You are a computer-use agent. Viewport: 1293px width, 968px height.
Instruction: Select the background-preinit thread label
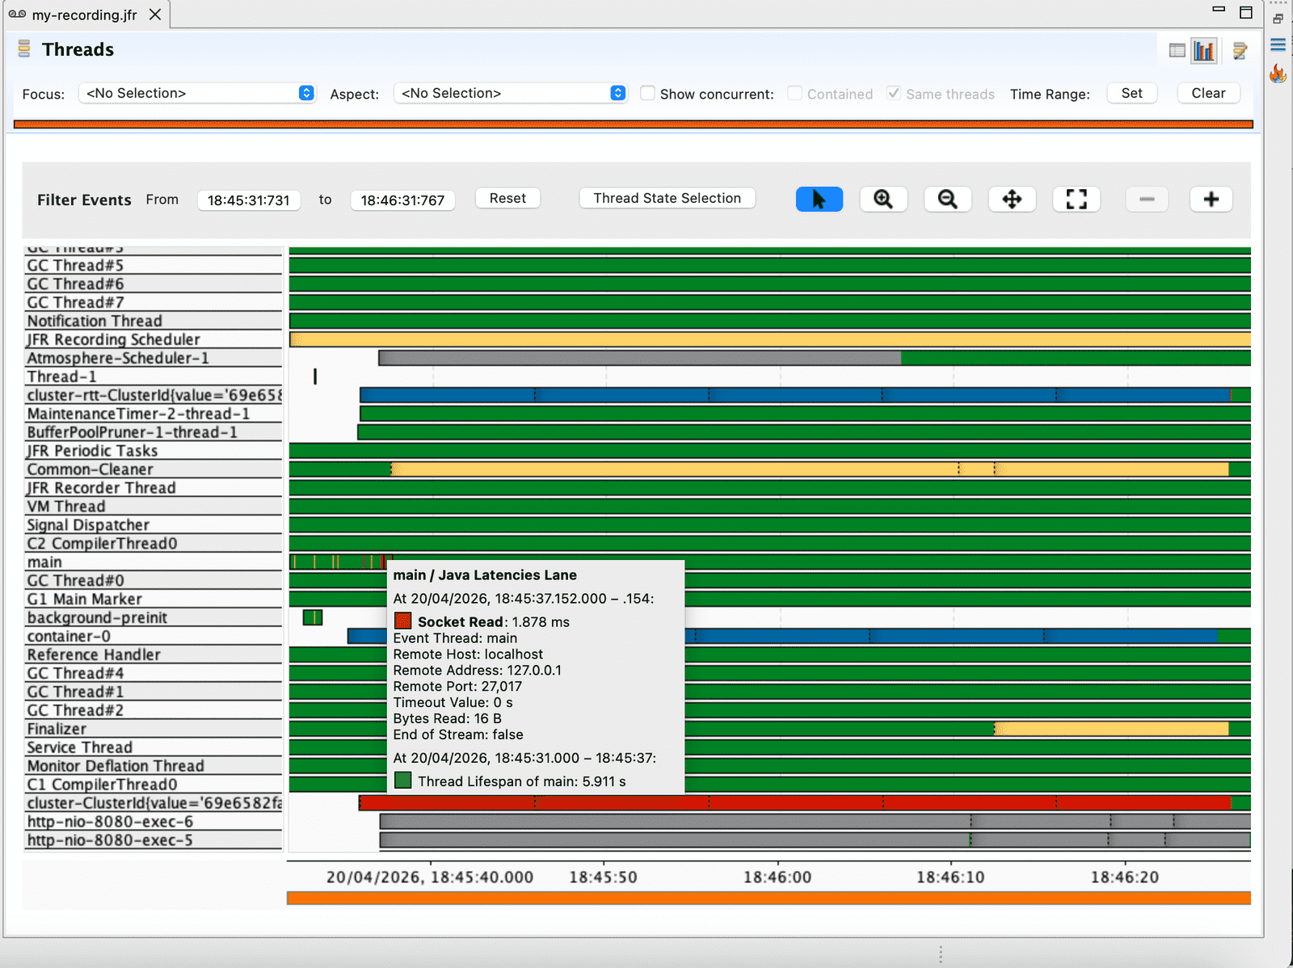click(153, 617)
